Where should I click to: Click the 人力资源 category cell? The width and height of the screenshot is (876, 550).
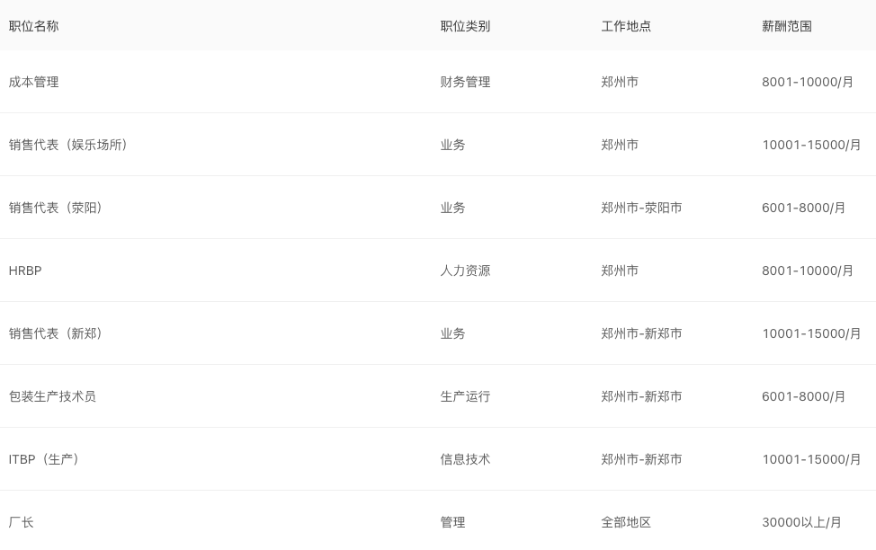[465, 271]
